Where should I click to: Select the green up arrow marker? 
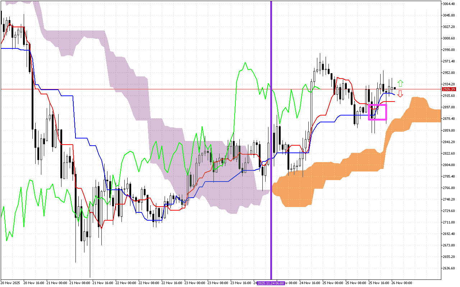coord(400,83)
